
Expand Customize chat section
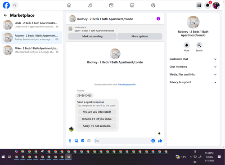(193, 59)
